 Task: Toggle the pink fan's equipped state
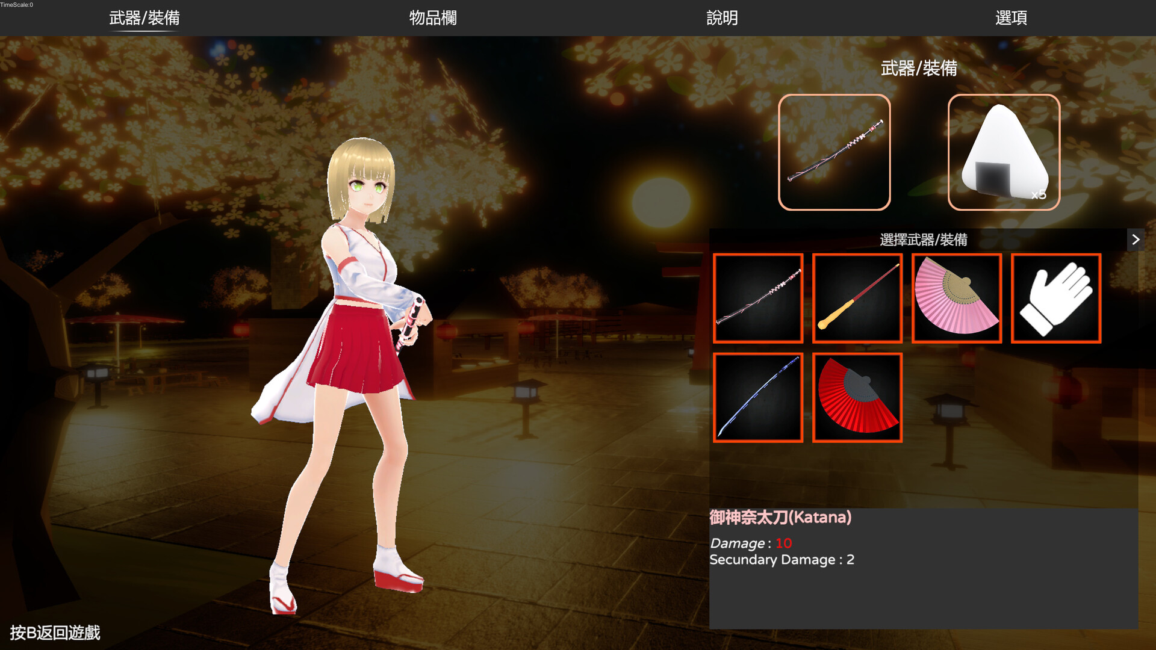tap(956, 299)
